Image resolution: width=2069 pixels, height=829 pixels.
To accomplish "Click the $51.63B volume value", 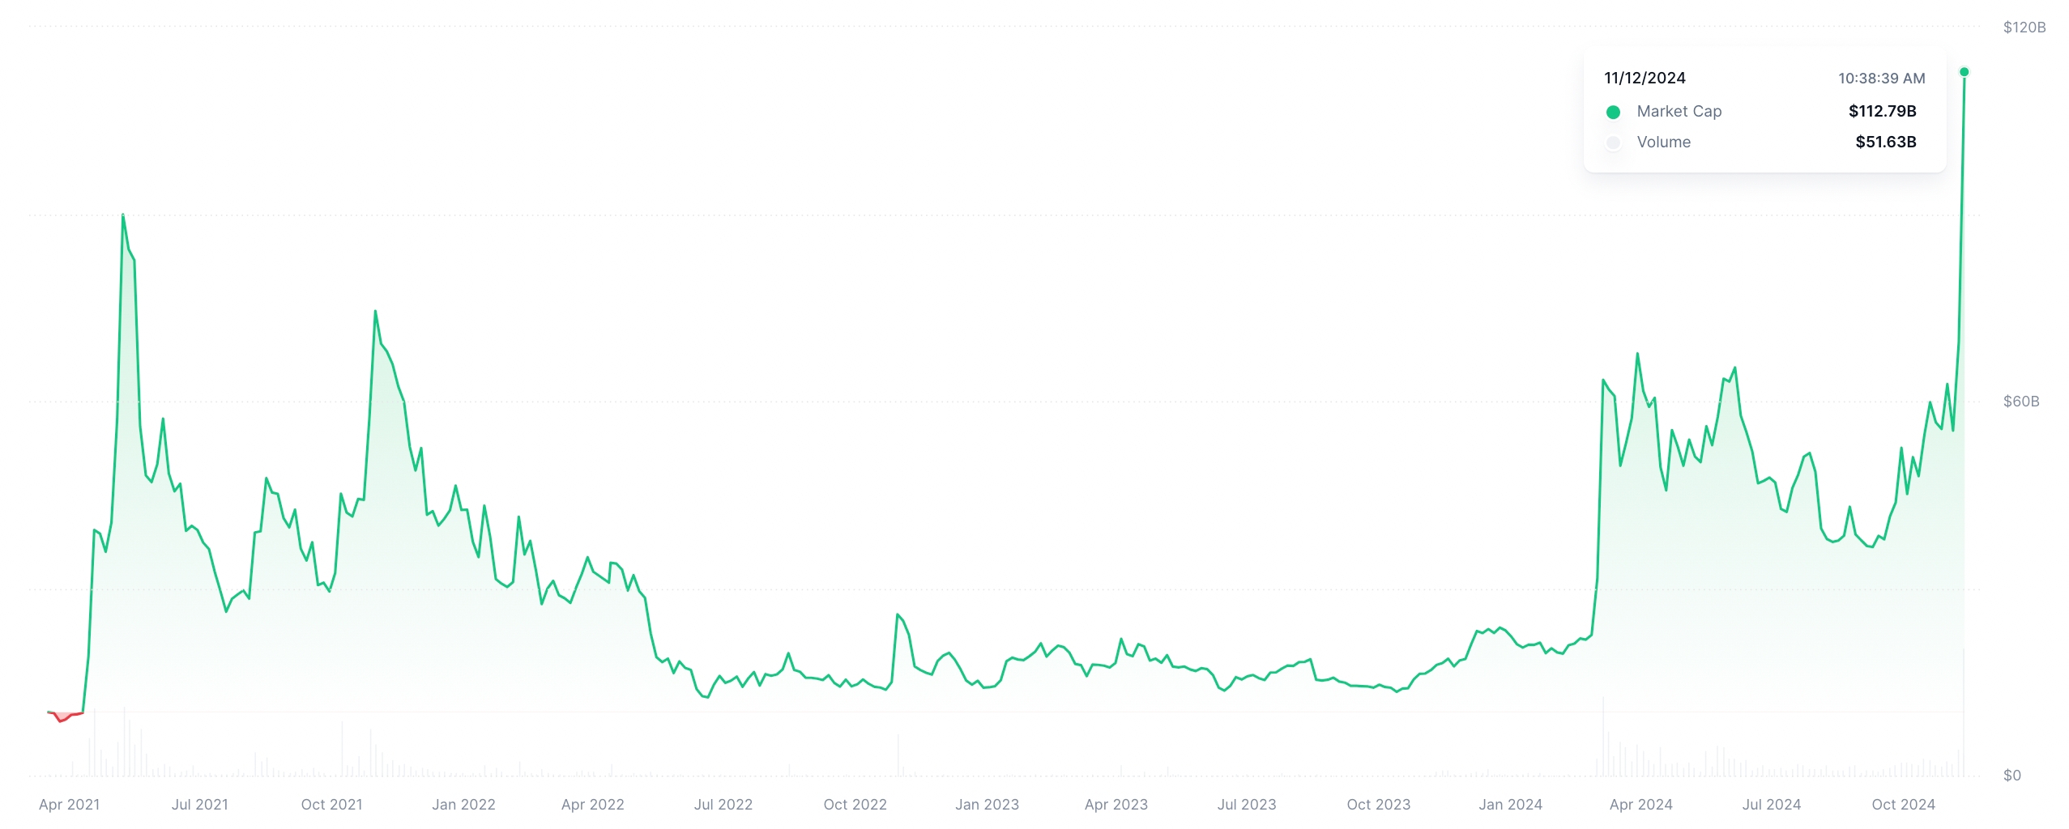I will click(x=1885, y=142).
